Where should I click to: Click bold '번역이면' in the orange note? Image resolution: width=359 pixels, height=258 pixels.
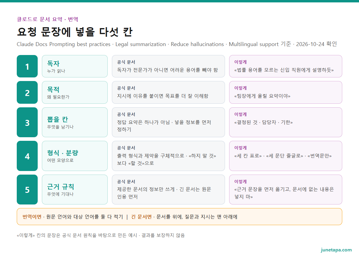click(x=32, y=217)
